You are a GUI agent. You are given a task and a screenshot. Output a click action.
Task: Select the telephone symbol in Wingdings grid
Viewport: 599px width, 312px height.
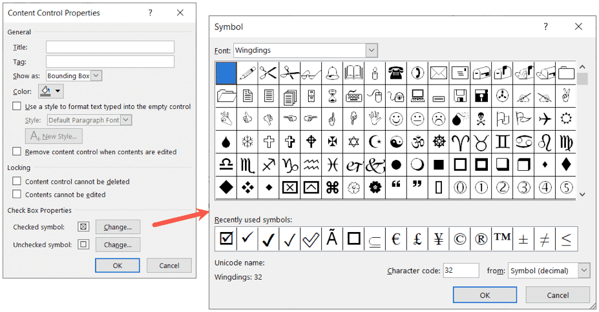coord(396,73)
